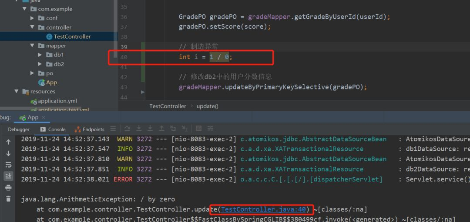Click the resources folder icon

point(26,92)
